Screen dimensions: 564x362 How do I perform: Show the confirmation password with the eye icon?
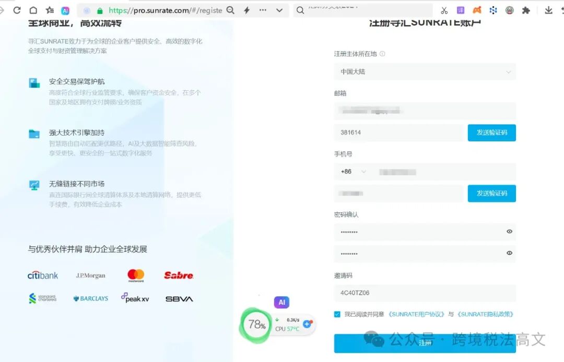coord(509,253)
